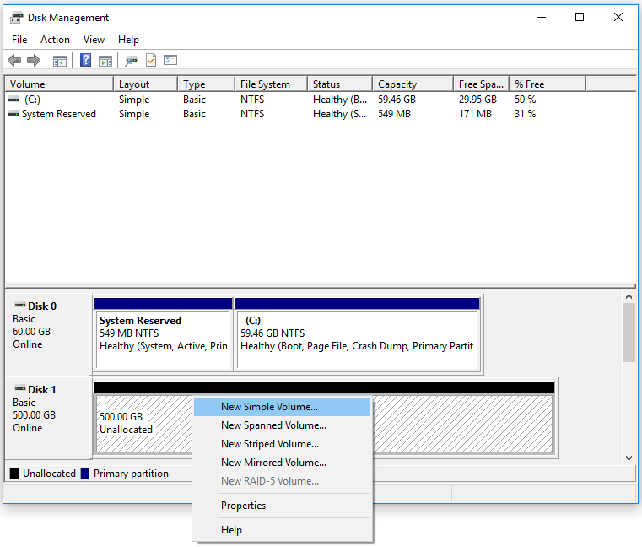Viewport: 642px width, 547px height.
Task: Sort by the Layout column header
Action: pos(145,84)
